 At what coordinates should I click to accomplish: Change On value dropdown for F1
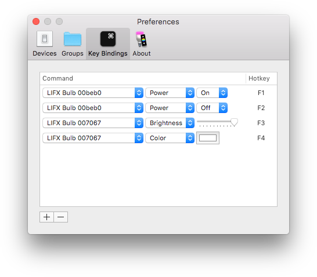(212, 93)
